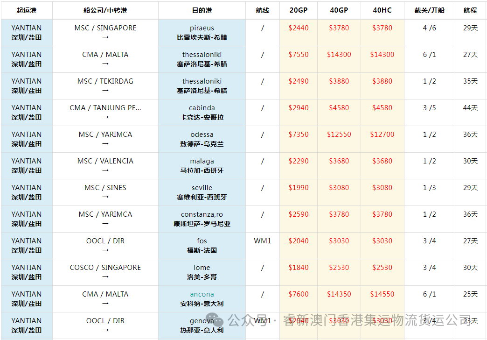Image resolution: width=487 pixels, height=340 pixels.
Task: Select the 洛美-多哥 destination name
Action: coord(202,277)
